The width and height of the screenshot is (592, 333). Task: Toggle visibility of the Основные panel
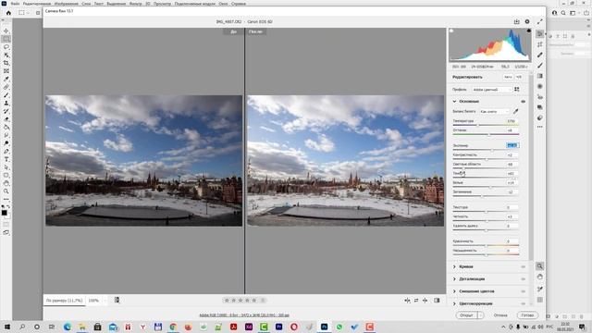(523, 102)
